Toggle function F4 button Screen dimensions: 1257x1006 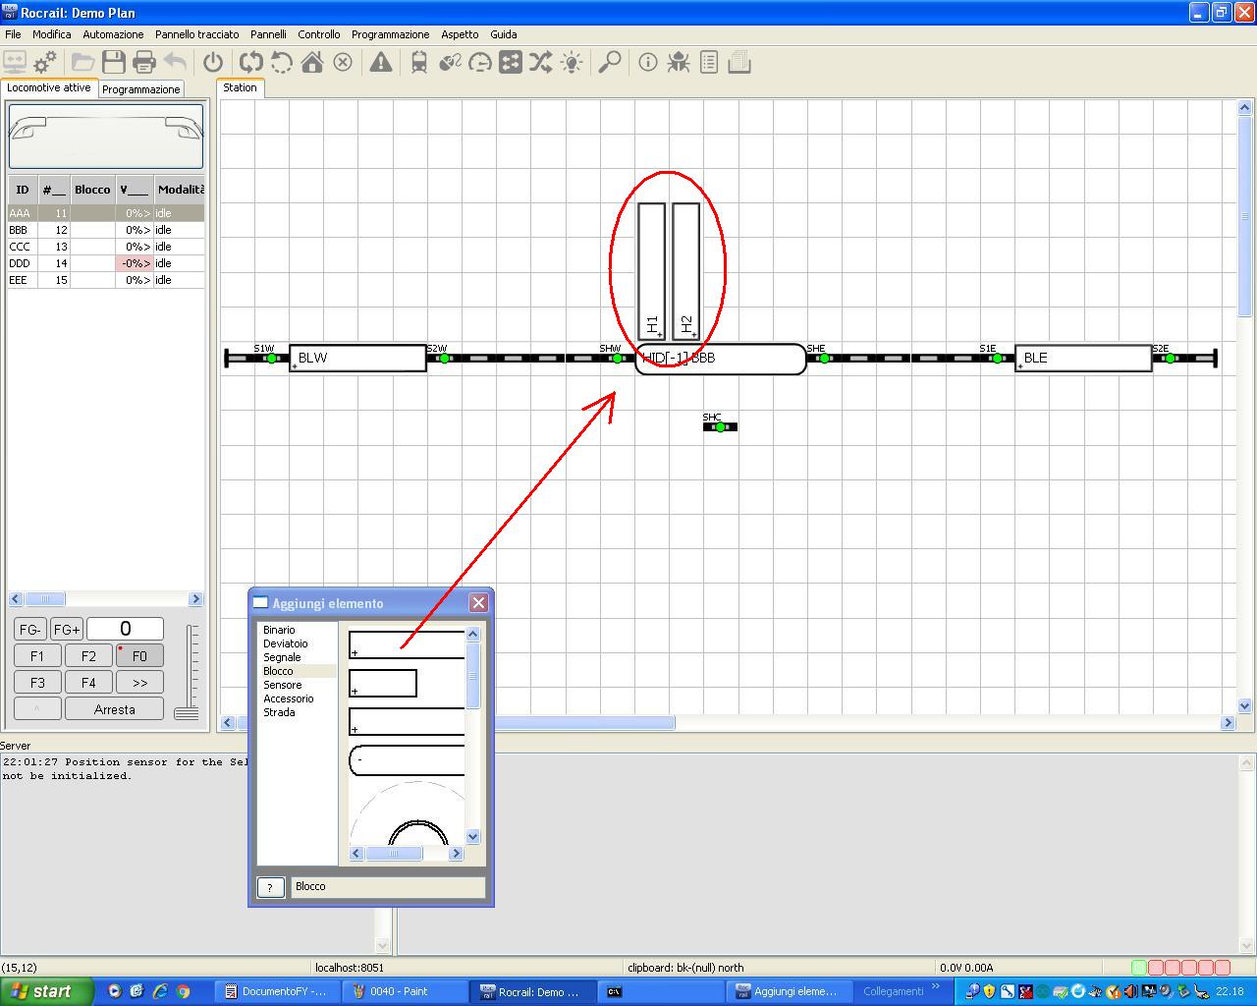point(88,683)
